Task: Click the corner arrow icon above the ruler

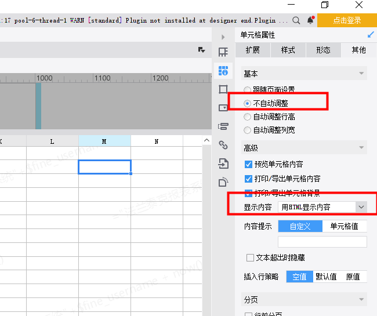Action: tap(201, 50)
